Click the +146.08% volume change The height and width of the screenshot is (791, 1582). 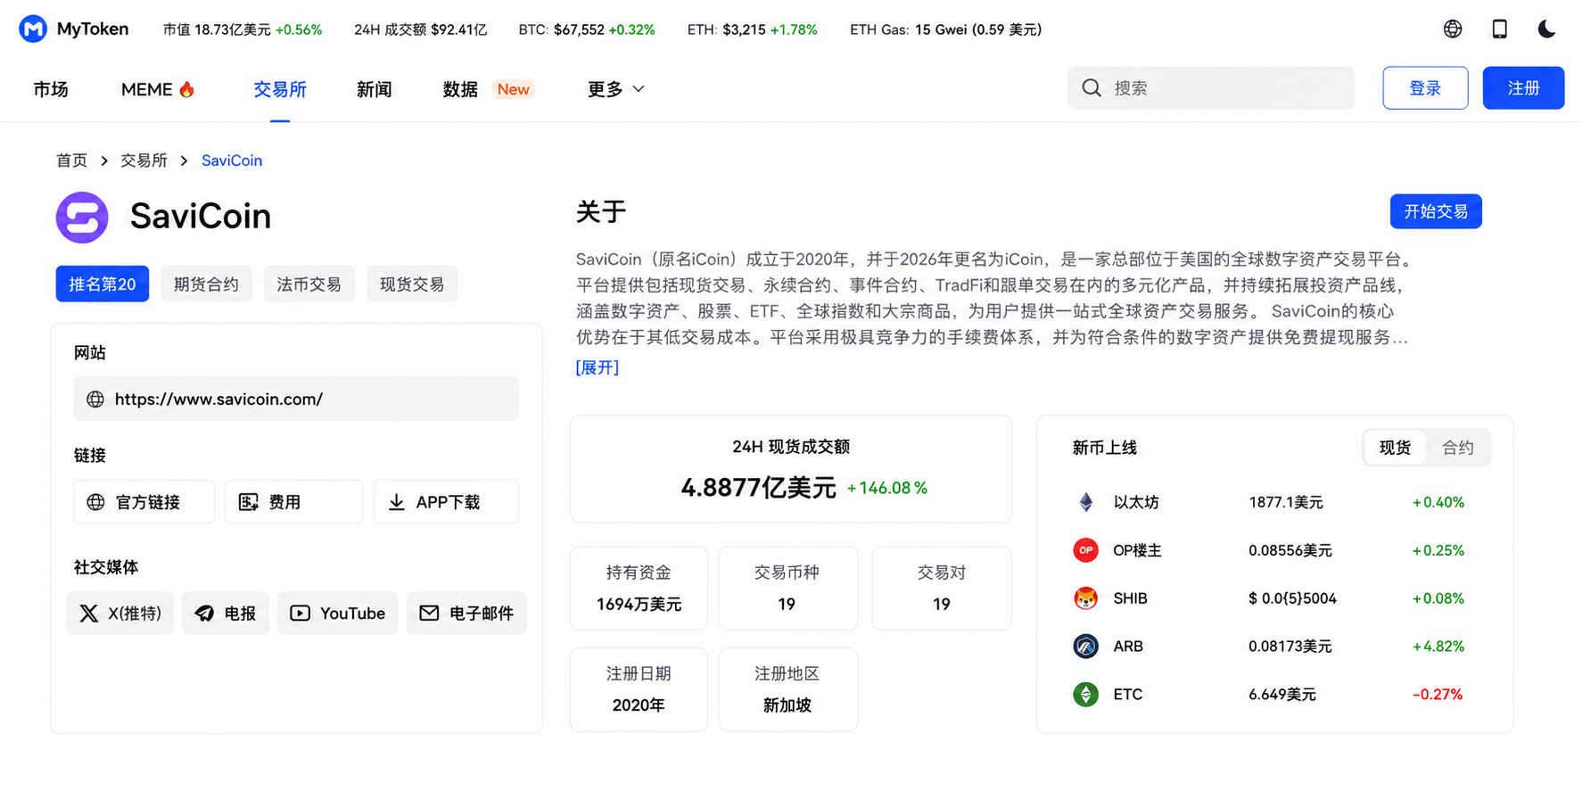tap(887, 489)
